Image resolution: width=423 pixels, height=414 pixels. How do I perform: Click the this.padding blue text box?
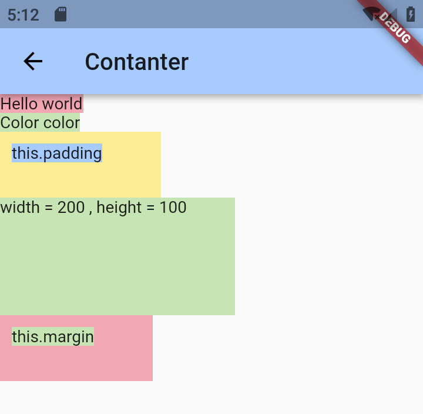point(57,153)
